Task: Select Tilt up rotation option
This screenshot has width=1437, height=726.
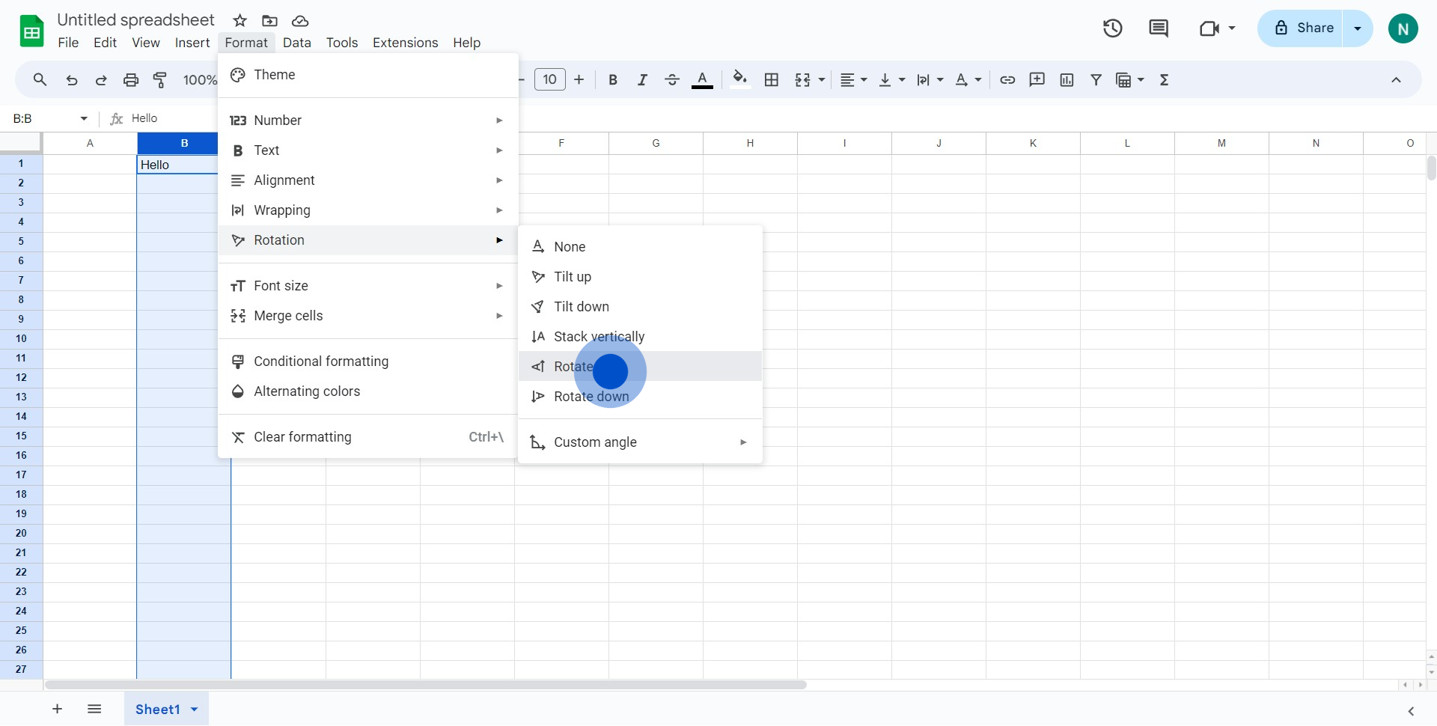Action: pyautogui.click(x=573, y=277)
